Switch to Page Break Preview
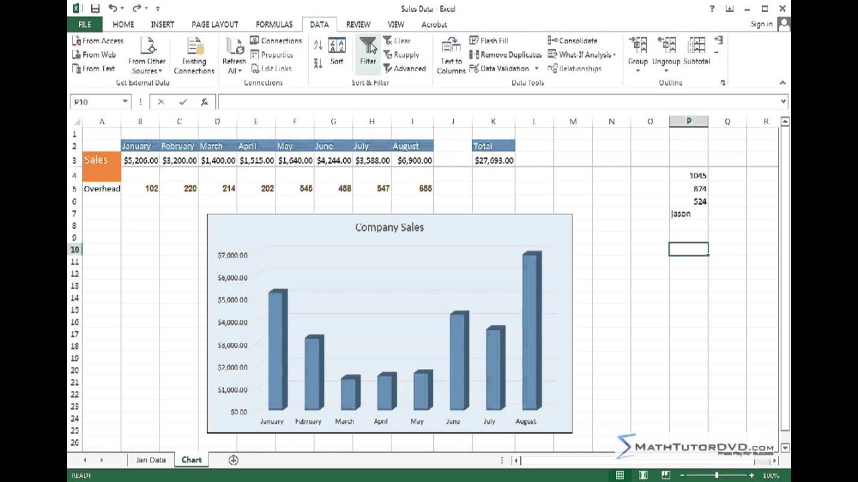Image resolution: width=858 pixels, height=482 pixels. (666, 475)
